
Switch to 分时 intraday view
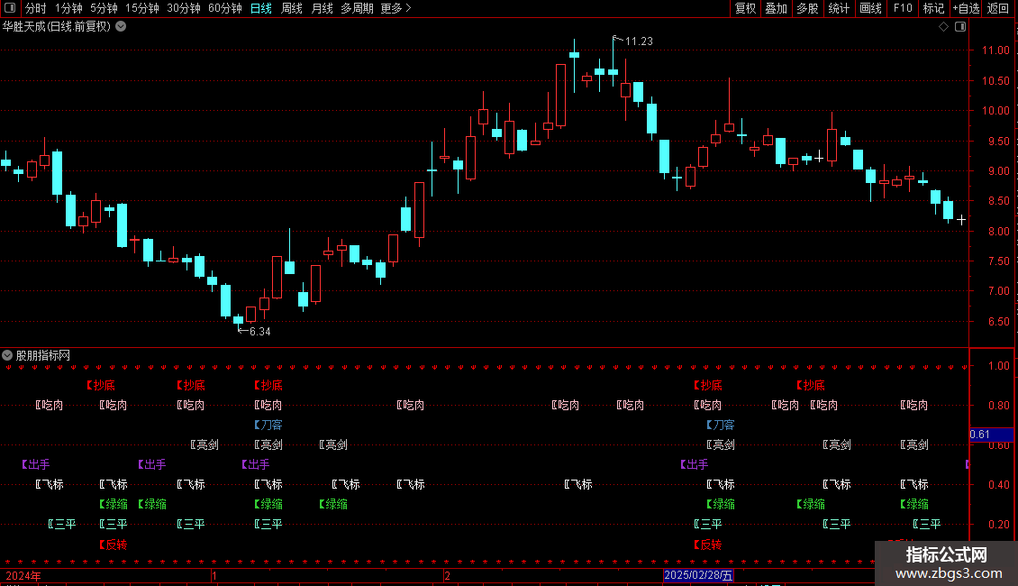click(x=36, y=8)
